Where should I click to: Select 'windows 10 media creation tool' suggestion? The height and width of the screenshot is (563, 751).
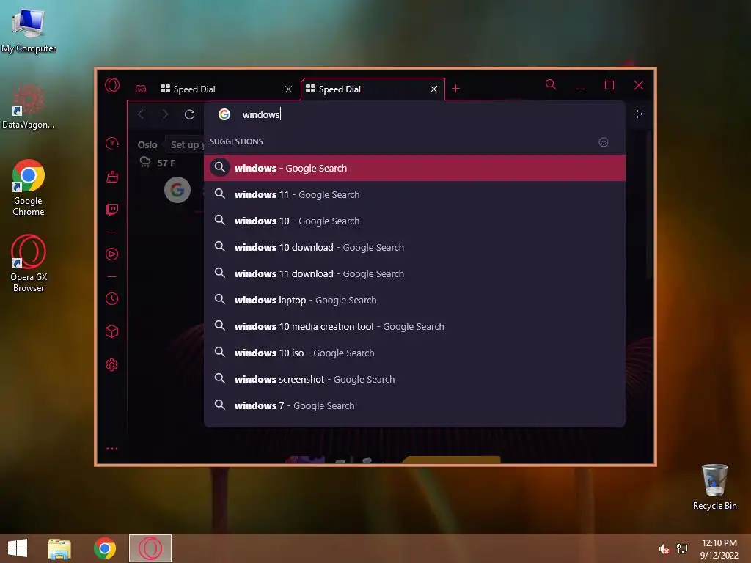pyautogui.click(x=415, y=326)
